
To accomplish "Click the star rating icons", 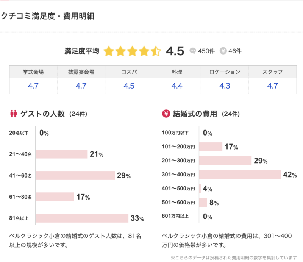I will [132, 51].
